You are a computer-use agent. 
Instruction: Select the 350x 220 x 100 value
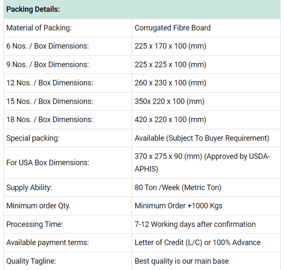[169, 101]
